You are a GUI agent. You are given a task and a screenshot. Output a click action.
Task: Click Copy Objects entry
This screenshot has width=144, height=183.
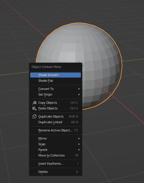click(x=56, y=103)
